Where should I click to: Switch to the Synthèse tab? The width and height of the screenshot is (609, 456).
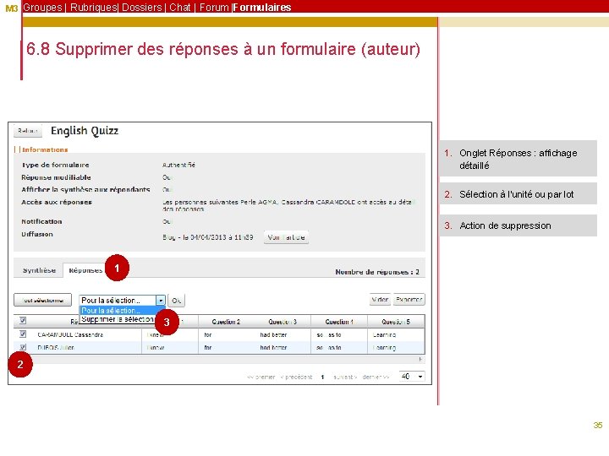tap(39, 270)
